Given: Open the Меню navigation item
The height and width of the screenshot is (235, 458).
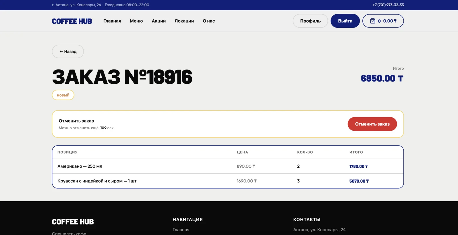Looking at the screenshot, I should tap(136, 21).
